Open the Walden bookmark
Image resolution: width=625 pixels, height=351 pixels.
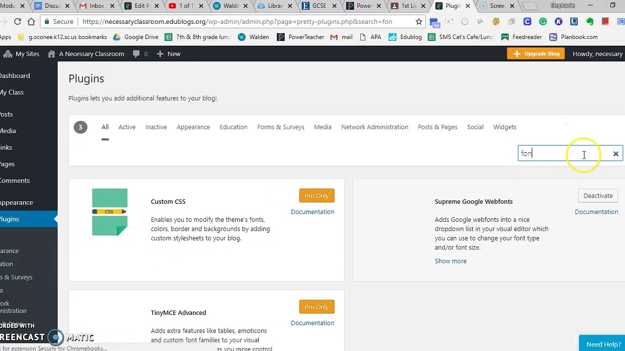pyautogui.click(x=253, y=37)
